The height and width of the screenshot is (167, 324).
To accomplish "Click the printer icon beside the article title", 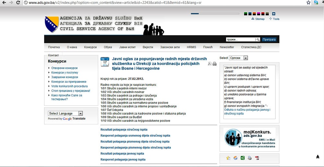I will coord(214,64).
